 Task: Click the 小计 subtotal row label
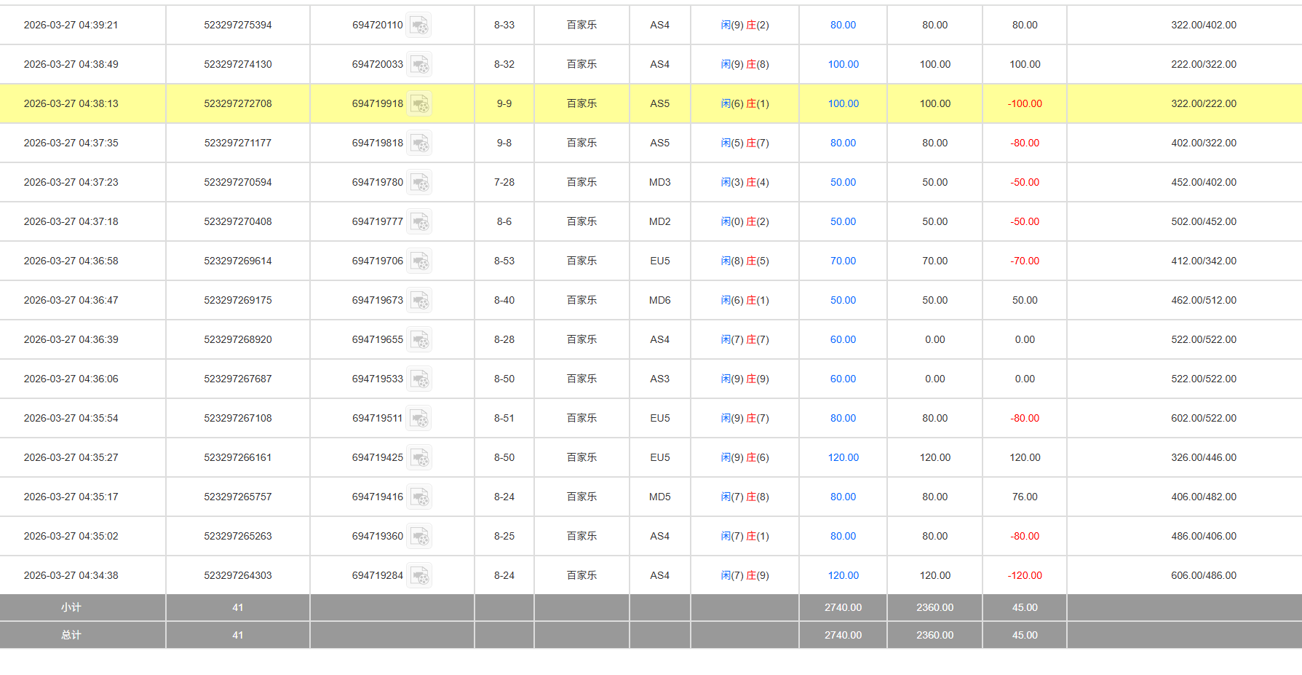tap(71, 607)
